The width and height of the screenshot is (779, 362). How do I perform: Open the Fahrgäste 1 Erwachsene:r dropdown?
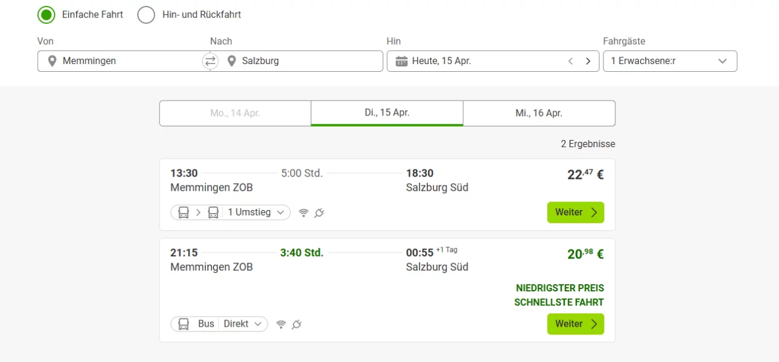pyautogui.click(x=669, y=61)
